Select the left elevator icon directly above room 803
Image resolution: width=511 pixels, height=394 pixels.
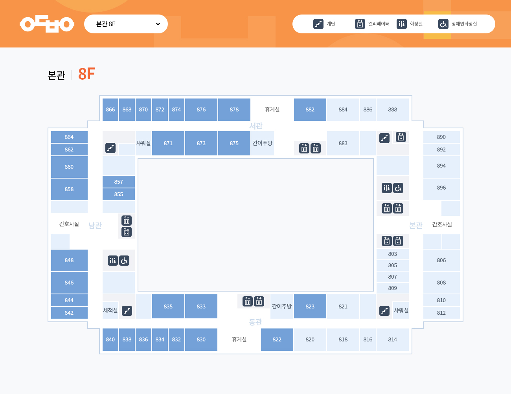(x=387, y=241)
